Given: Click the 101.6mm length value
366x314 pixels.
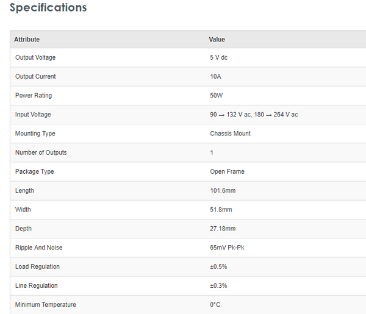Looking at the screenshot, I should click(x=223, y=190).
